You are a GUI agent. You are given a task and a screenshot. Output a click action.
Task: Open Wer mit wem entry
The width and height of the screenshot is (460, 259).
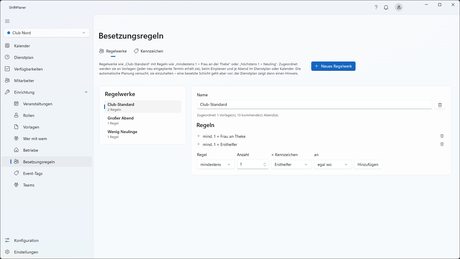pos(47,139)
